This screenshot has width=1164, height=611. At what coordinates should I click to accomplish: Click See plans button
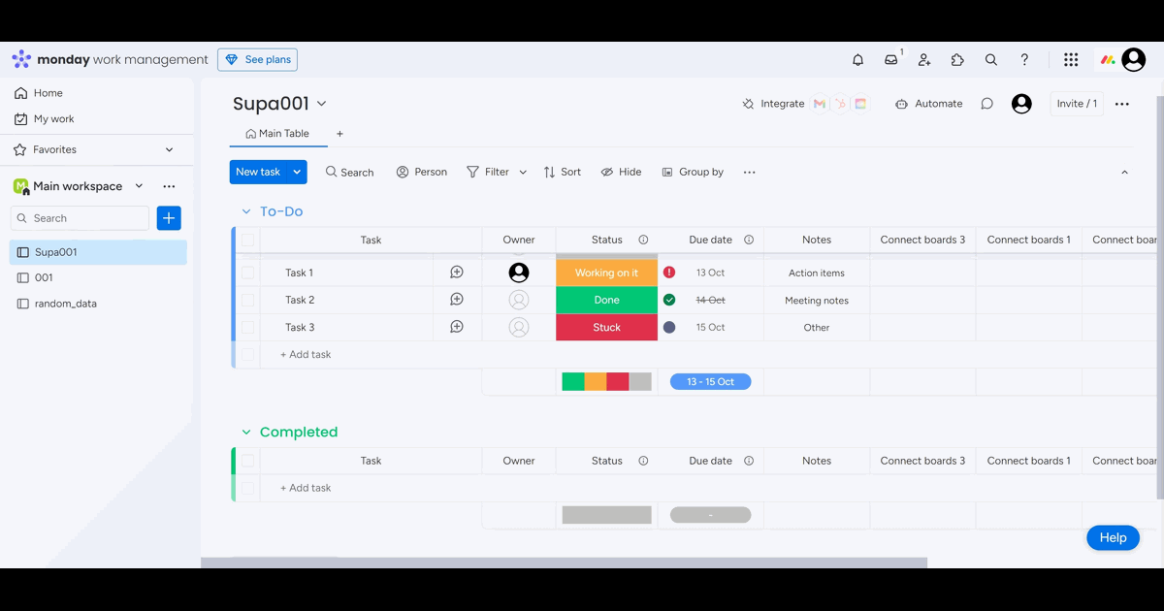tap(257, 60)
